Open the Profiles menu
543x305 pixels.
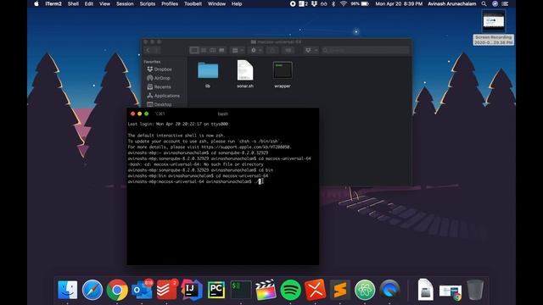click(x=170, y=3)
